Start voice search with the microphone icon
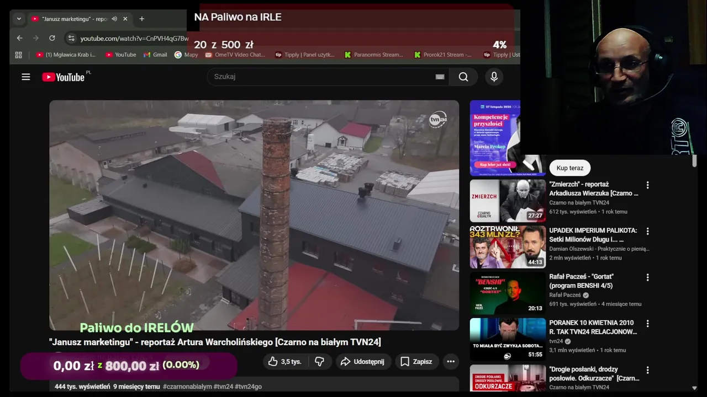 click(x=494, y=77)
